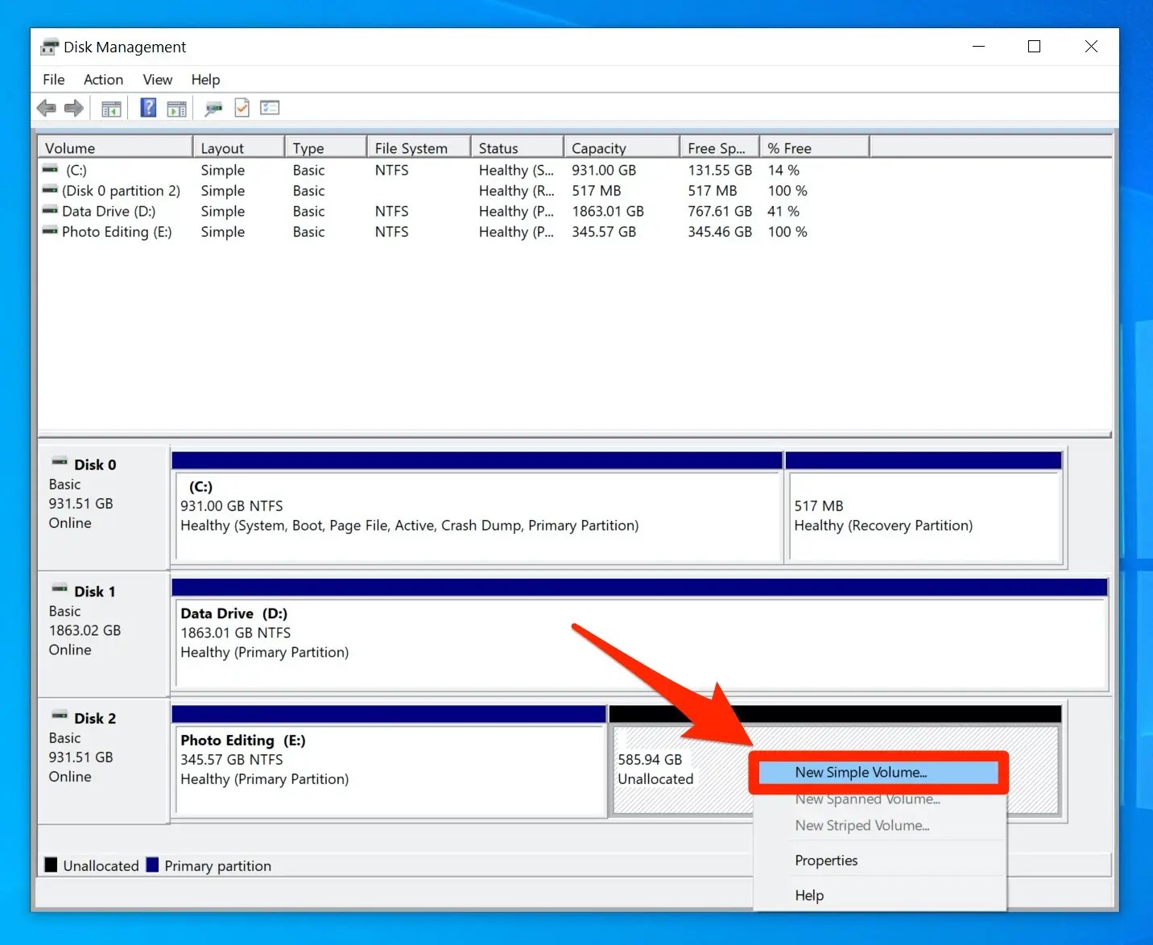1153x945 pixels.
Task: Click the checklist view settings toolbar icon
Action: 270,108
